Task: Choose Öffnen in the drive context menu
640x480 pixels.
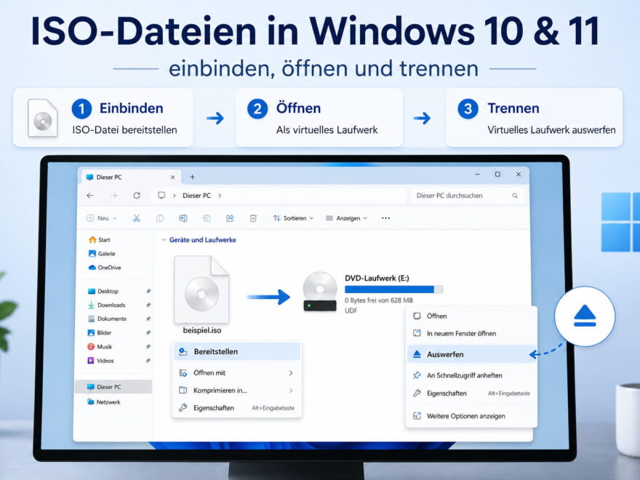Action: [471, 316]
